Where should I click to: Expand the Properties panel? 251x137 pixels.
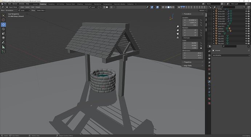click(187, 62)
